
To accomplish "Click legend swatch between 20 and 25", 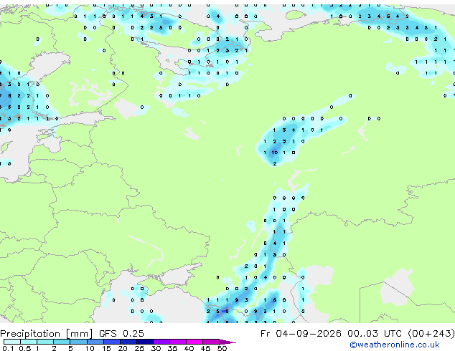I will [128, 342].
